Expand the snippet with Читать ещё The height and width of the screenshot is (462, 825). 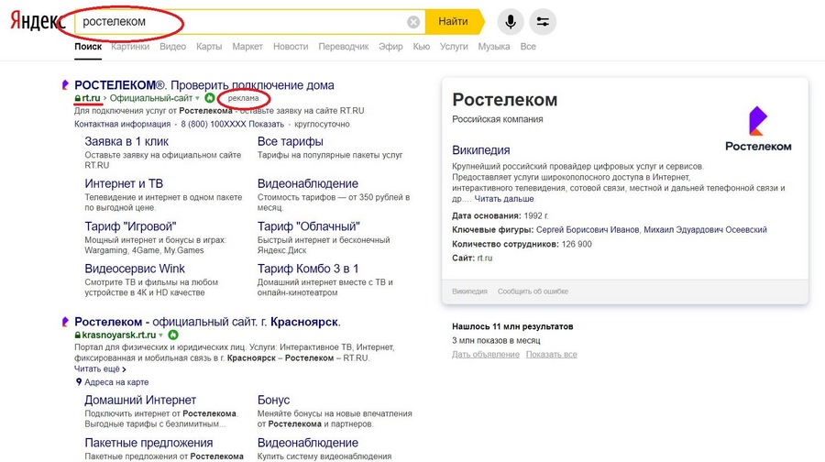[x=100, y=368]
